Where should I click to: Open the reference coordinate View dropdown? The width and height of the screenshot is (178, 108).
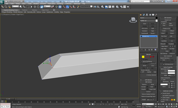pos(47,6)
